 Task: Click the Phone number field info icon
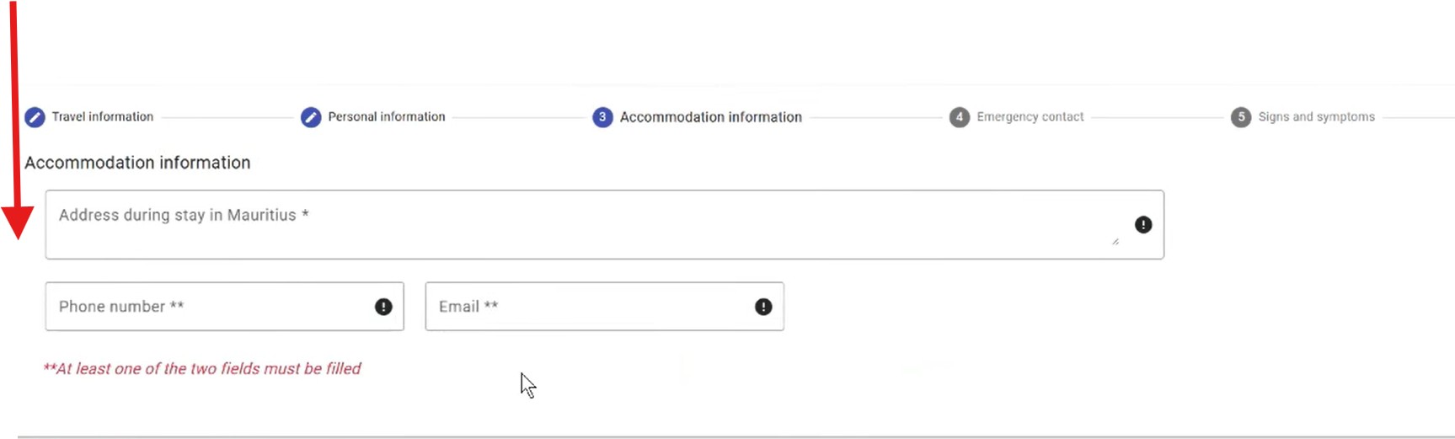pyautogui.click(x=383, y=307)
